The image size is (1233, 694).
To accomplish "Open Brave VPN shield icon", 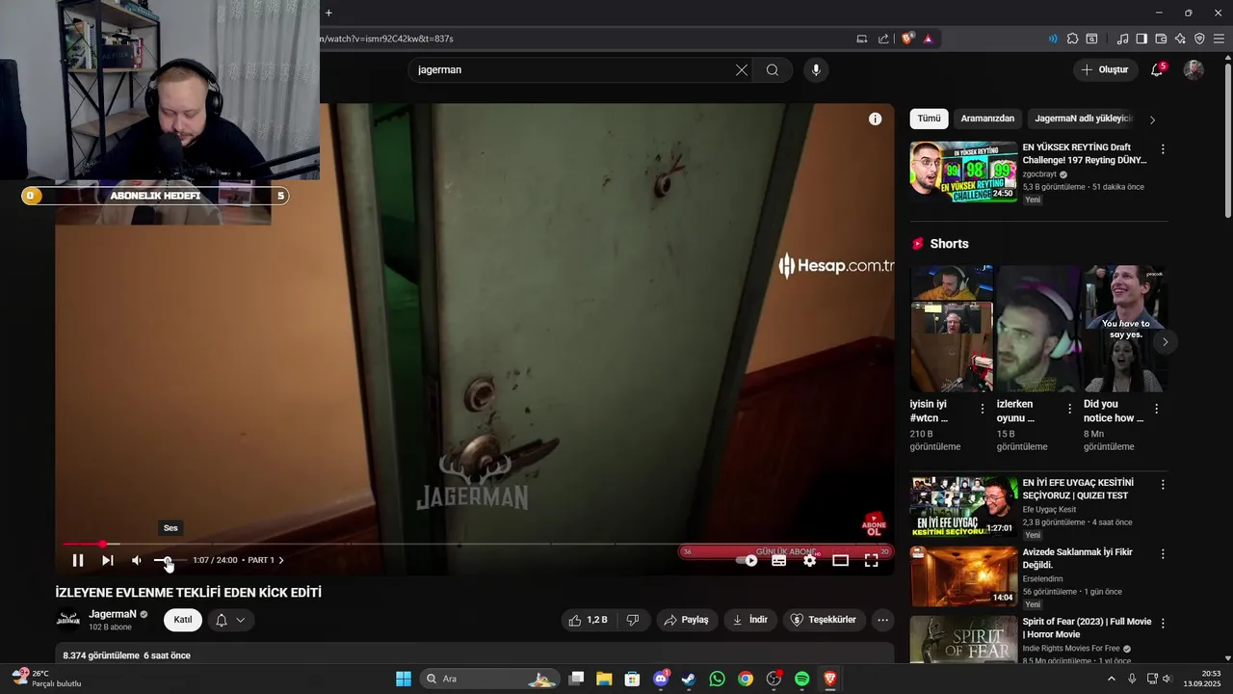I will [1199, 39].
